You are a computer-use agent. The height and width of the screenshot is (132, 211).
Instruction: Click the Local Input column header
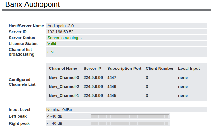(x=189, y=69)
